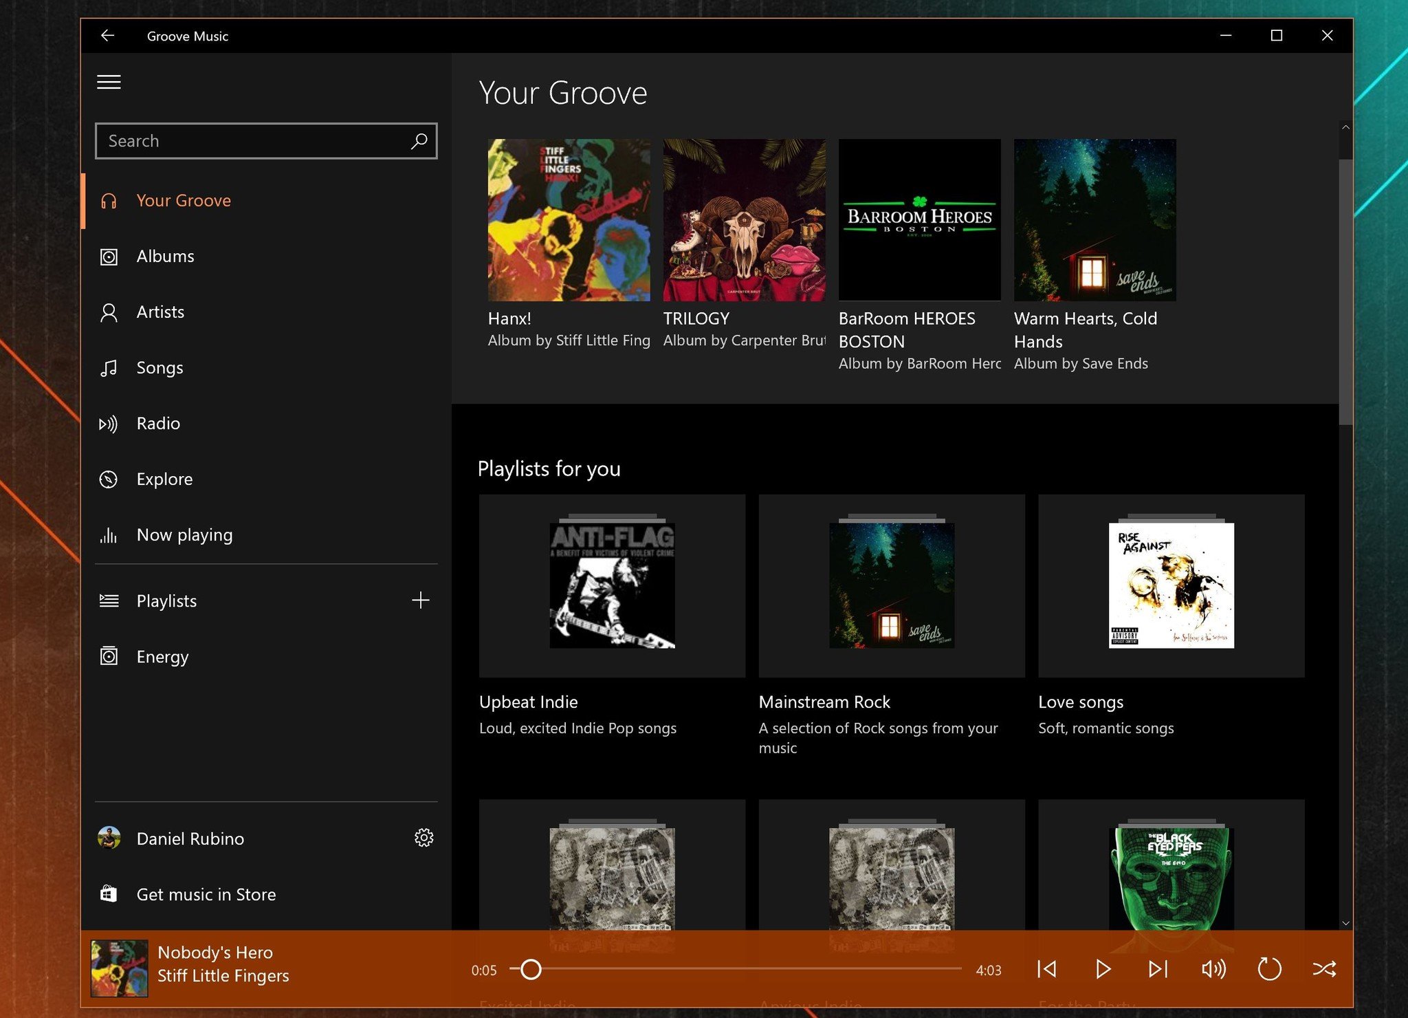Viewport: 1408px width, 1018px height.
Task: Create new playlist with plus icon
Action: [420, 600]
